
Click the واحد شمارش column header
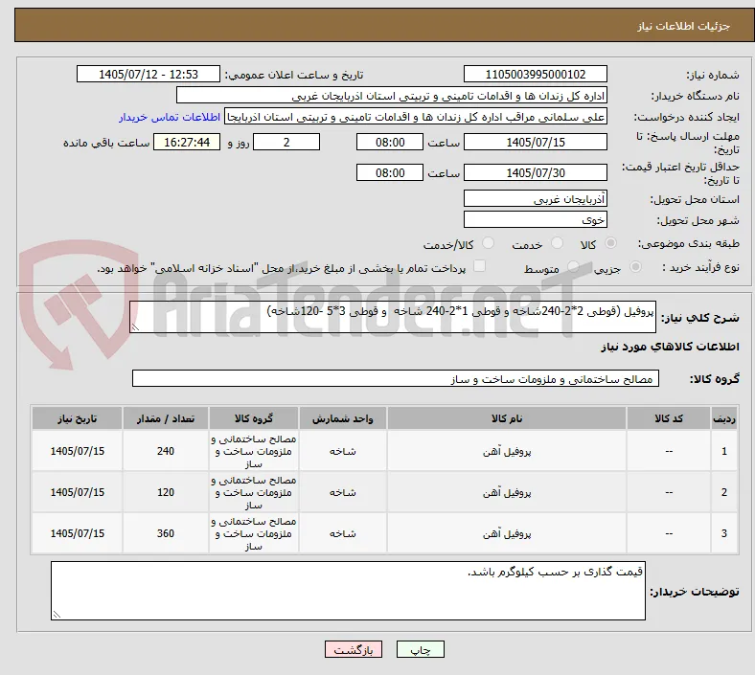(x=342, y=418)
